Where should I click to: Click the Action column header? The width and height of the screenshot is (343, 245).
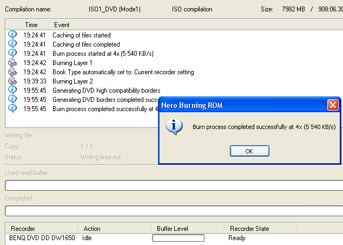[115, 229]
